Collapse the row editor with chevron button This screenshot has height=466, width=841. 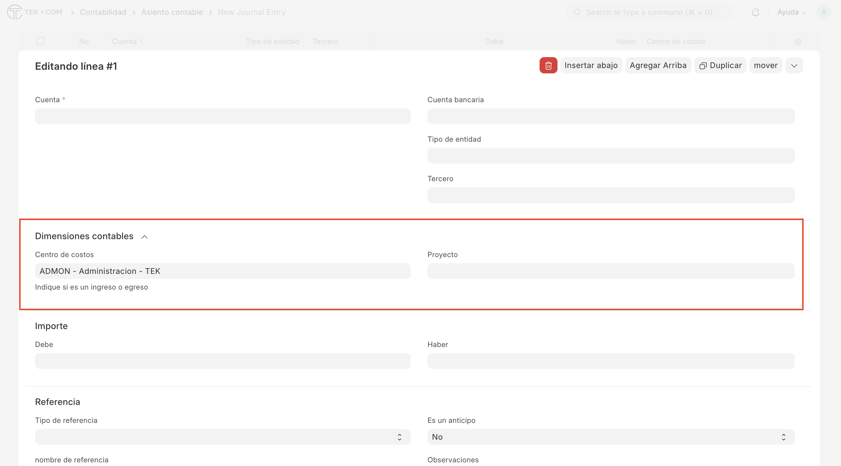(x=794, y=66)
